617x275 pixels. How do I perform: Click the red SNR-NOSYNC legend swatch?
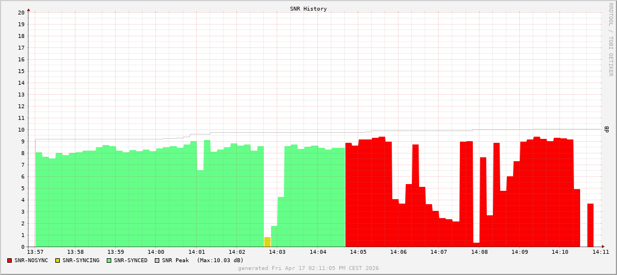(10, 260)
